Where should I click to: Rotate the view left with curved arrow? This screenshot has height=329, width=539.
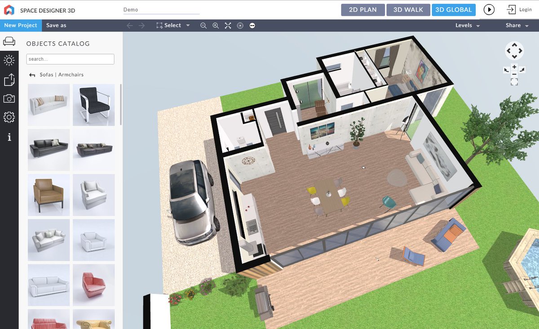click(x=507, y=70)
